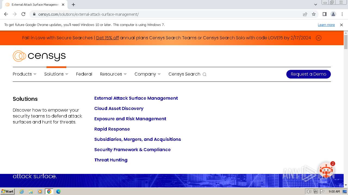Click the volume tray icon
Viewport: 348px width, 195px height.
coord(309,191)
